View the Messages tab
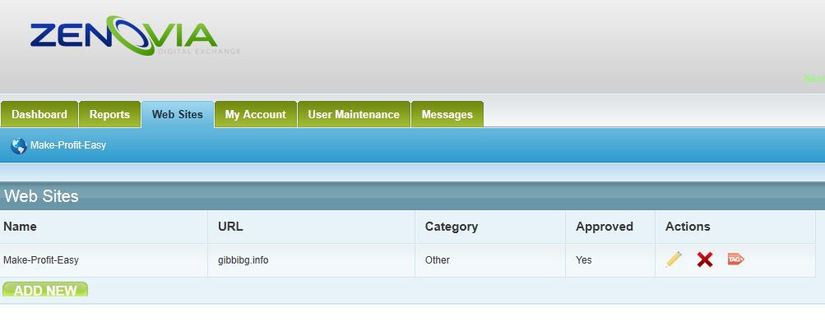The height and width of the screenshot is (321, 825). tap(447, 114)
